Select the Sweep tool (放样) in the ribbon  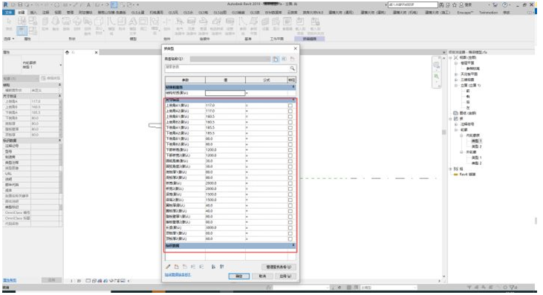(x=77, y=25)
